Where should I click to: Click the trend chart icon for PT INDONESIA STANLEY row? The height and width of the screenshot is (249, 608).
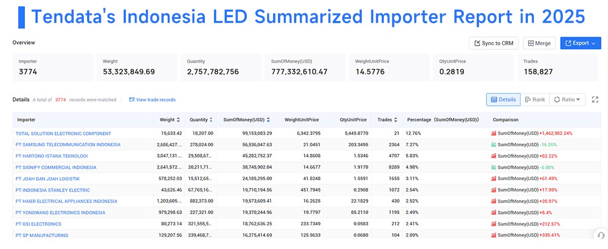(493, 190)
